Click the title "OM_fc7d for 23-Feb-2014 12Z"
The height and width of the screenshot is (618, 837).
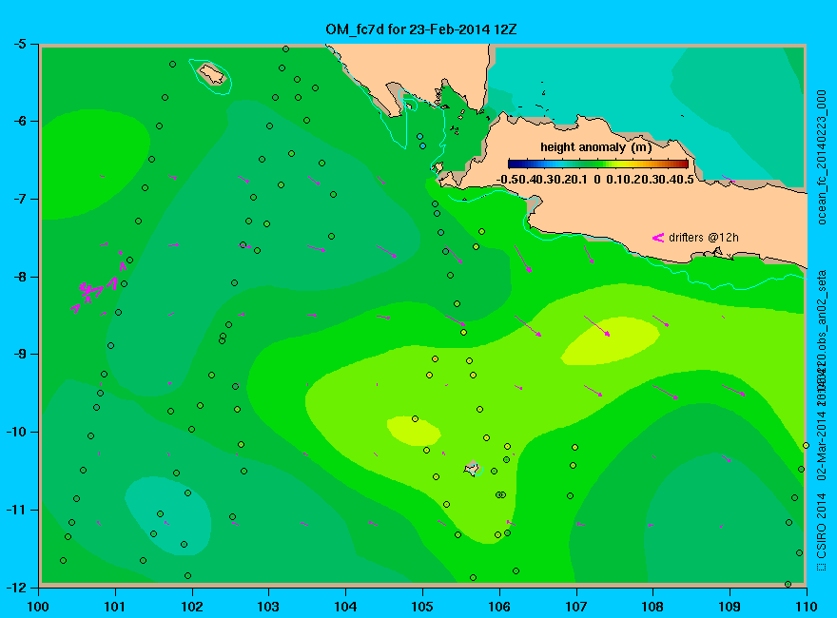(x=420, y=29)
